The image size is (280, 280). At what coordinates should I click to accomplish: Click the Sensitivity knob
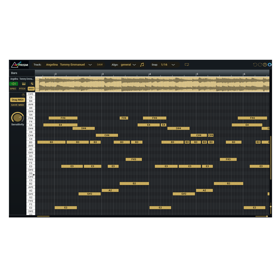[x=17, y=117]
